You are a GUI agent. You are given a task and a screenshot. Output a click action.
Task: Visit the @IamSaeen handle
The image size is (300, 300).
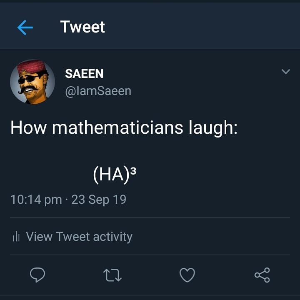pos(98,90)
